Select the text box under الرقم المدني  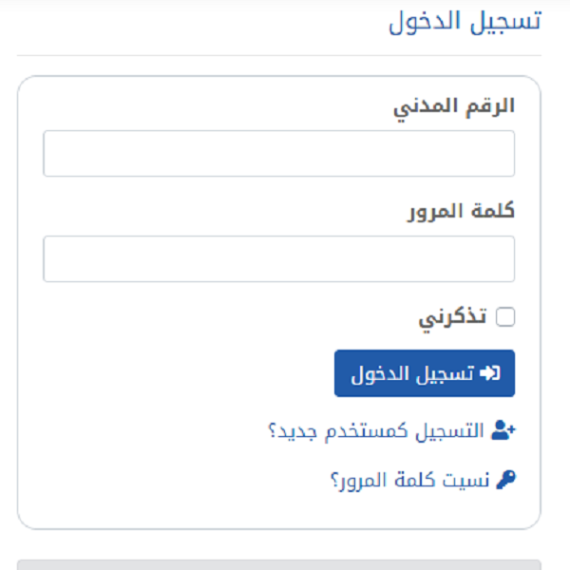coord(278,153)
